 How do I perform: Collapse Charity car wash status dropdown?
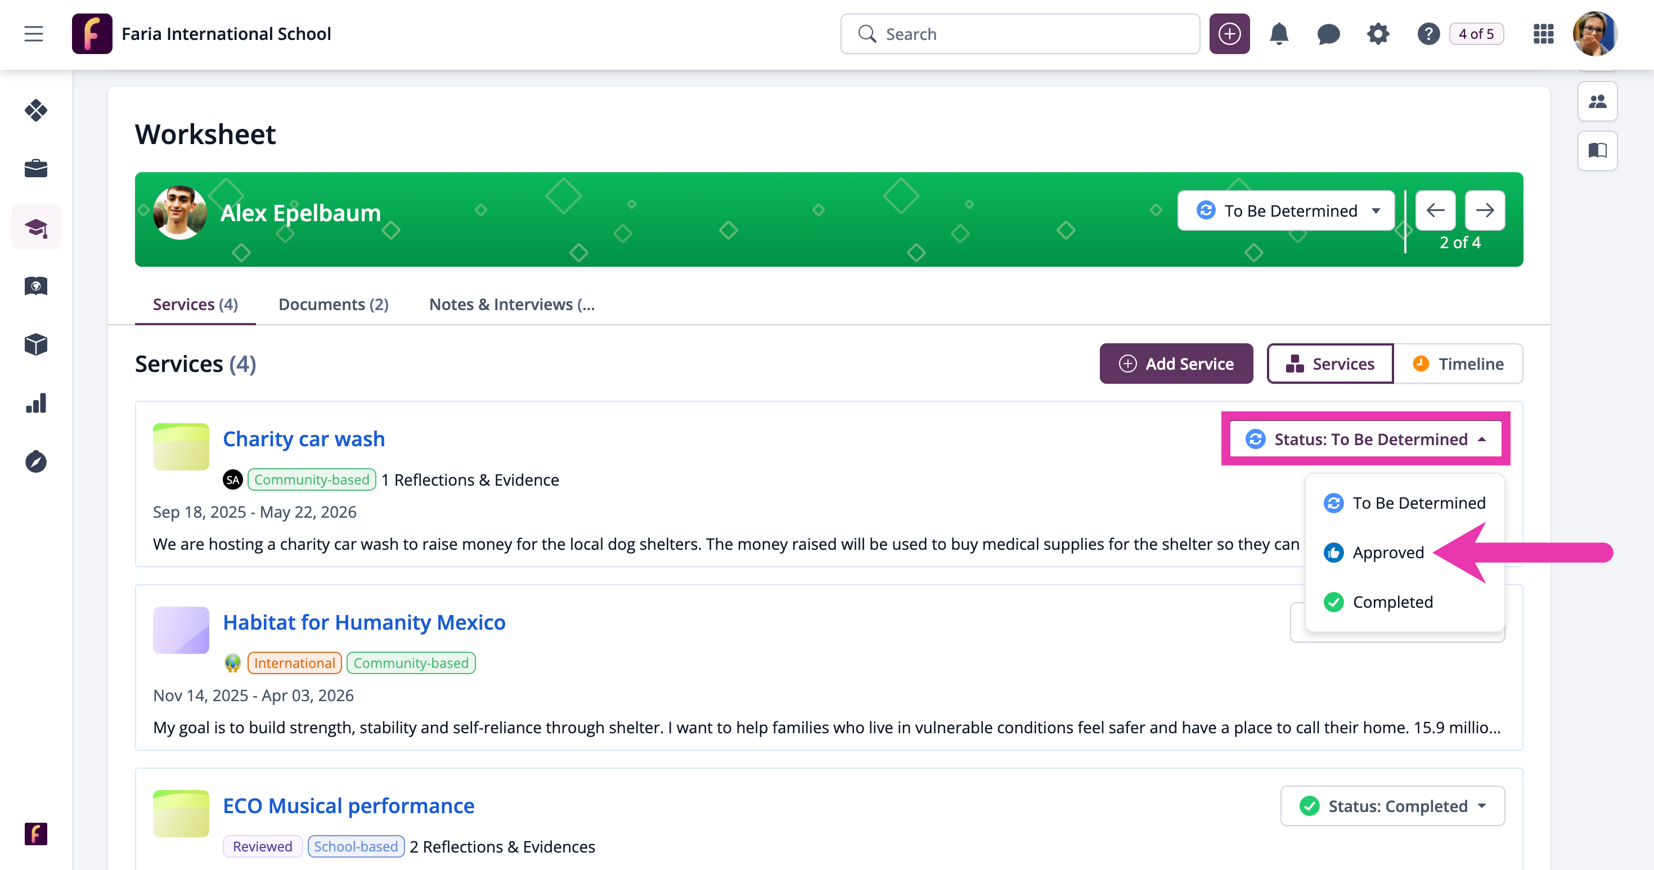[x=1365, y=438]
